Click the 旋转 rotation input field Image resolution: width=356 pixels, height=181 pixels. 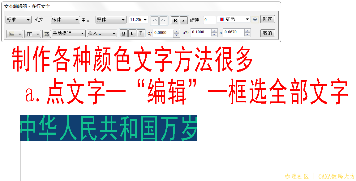(209, 20)
